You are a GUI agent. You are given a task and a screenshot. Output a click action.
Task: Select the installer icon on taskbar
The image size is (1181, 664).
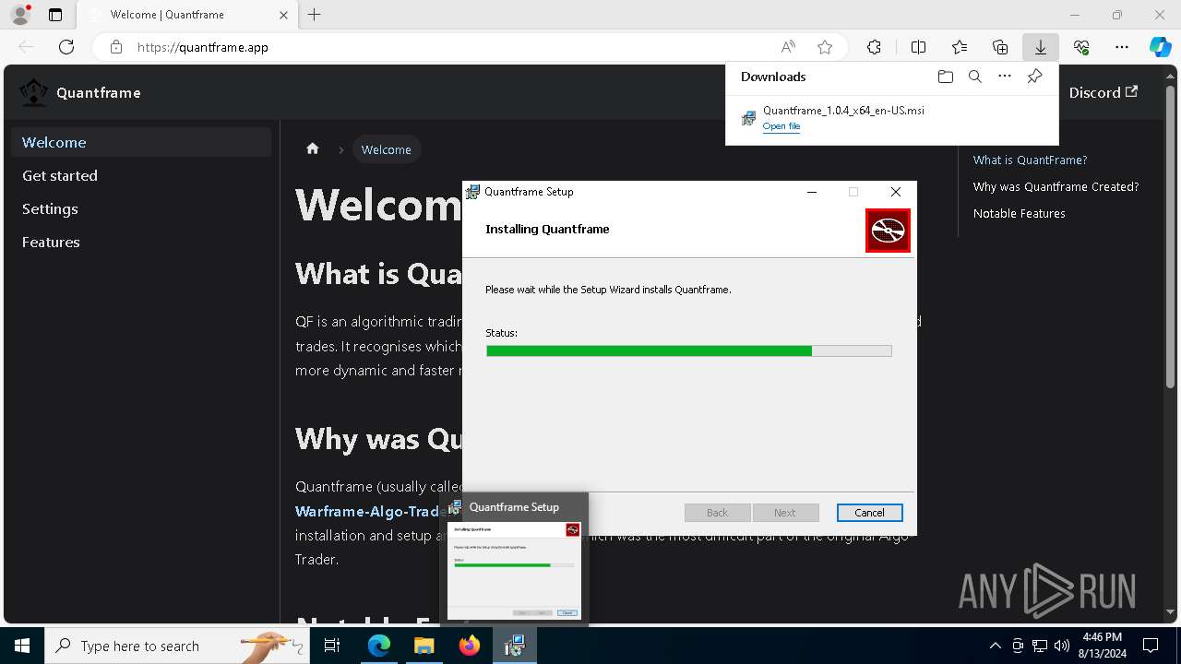[514, 646]
